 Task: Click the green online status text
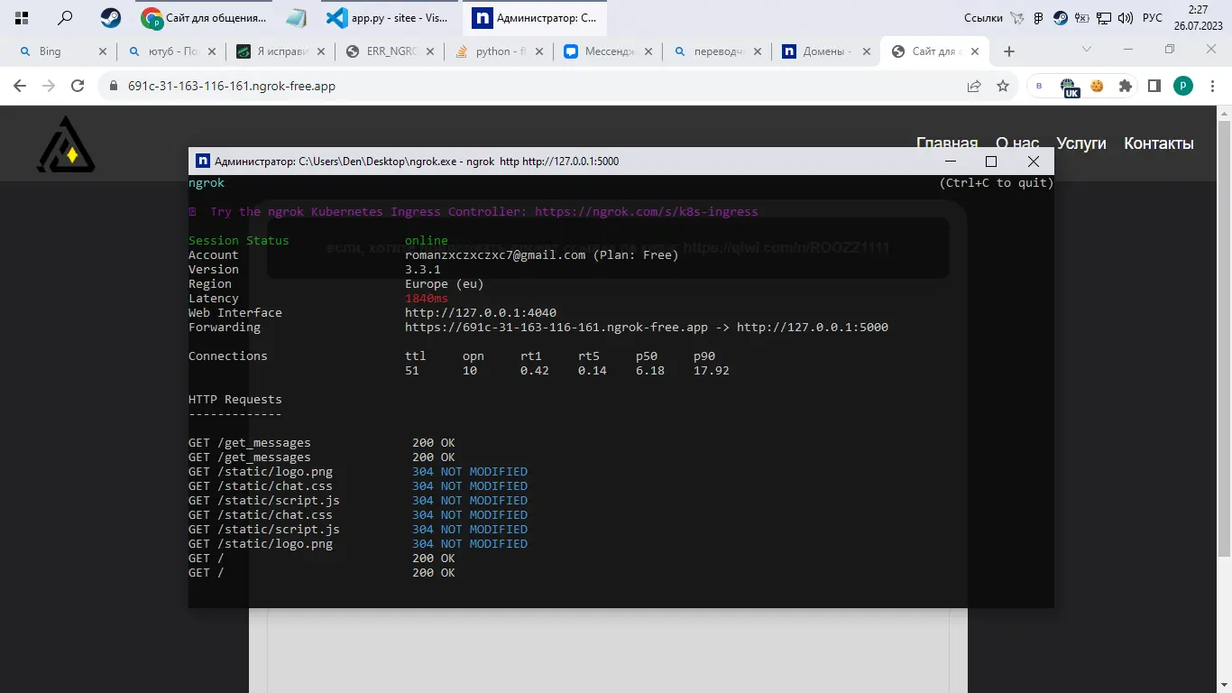[x=427, y=241]
